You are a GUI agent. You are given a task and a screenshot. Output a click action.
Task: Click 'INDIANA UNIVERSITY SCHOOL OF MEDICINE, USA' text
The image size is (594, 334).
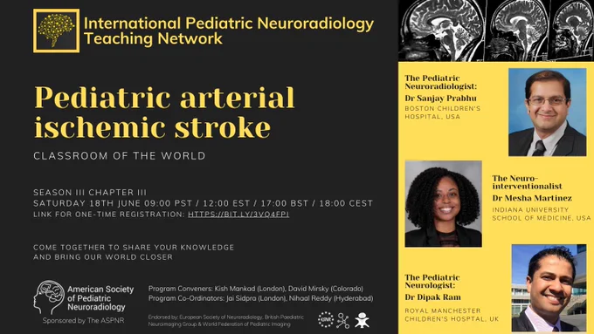(542, 214)
